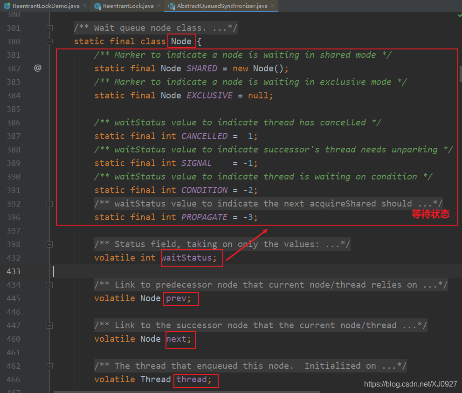The height and width of the screenshot is (393, 462).
Task: Click the horizontal scrollbar at bottom
Action: (186, 392)
